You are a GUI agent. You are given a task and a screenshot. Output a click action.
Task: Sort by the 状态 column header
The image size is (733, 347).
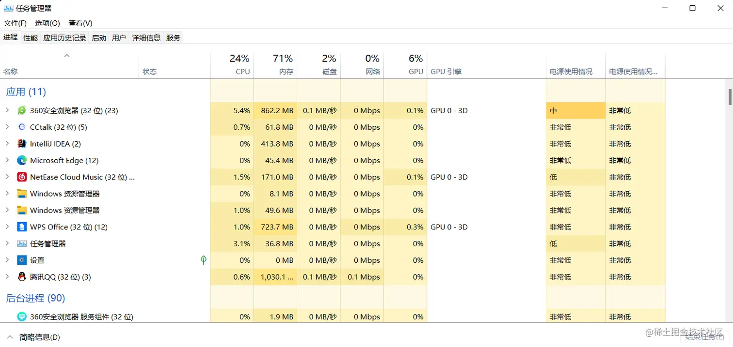point(175,66)
